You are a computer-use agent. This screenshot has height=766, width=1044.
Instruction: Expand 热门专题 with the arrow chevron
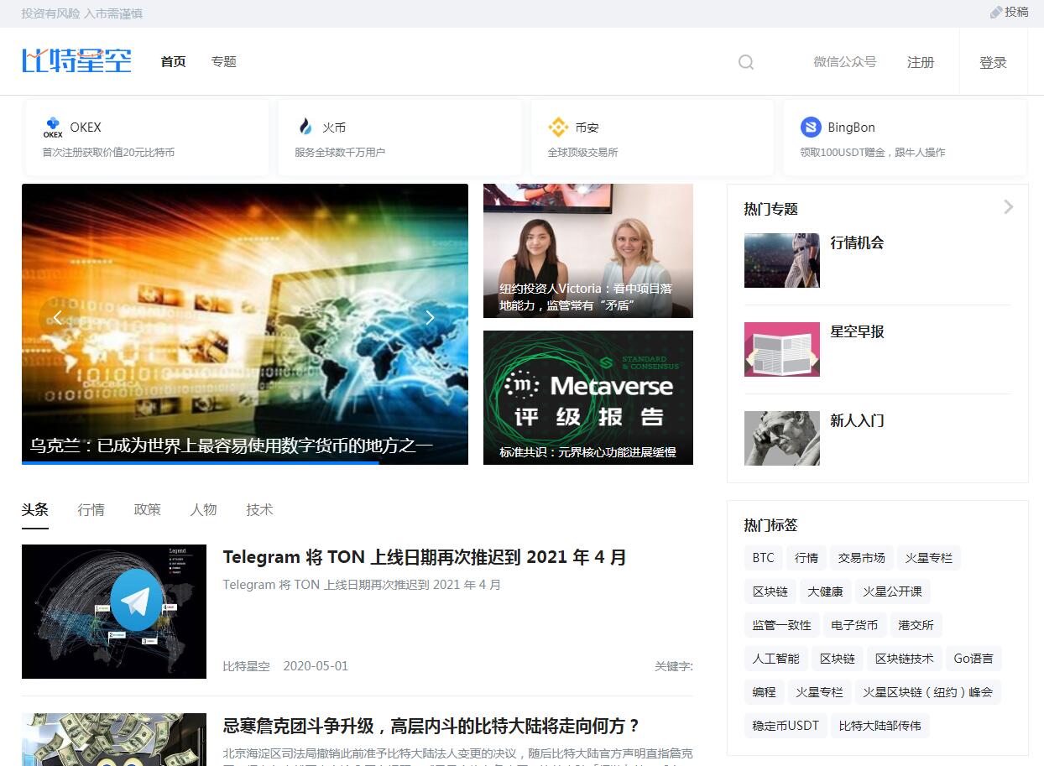(1008, 207)
